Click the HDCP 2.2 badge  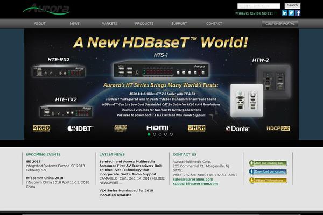[278, 128]
